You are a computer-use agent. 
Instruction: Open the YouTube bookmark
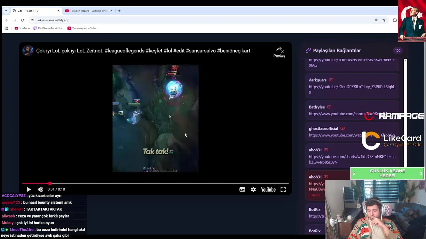[22, 28]
